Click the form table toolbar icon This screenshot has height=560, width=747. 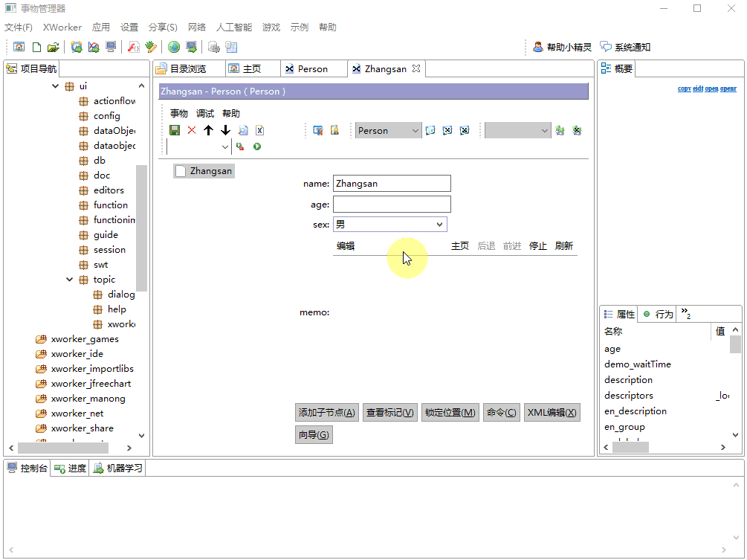[231, 47]
